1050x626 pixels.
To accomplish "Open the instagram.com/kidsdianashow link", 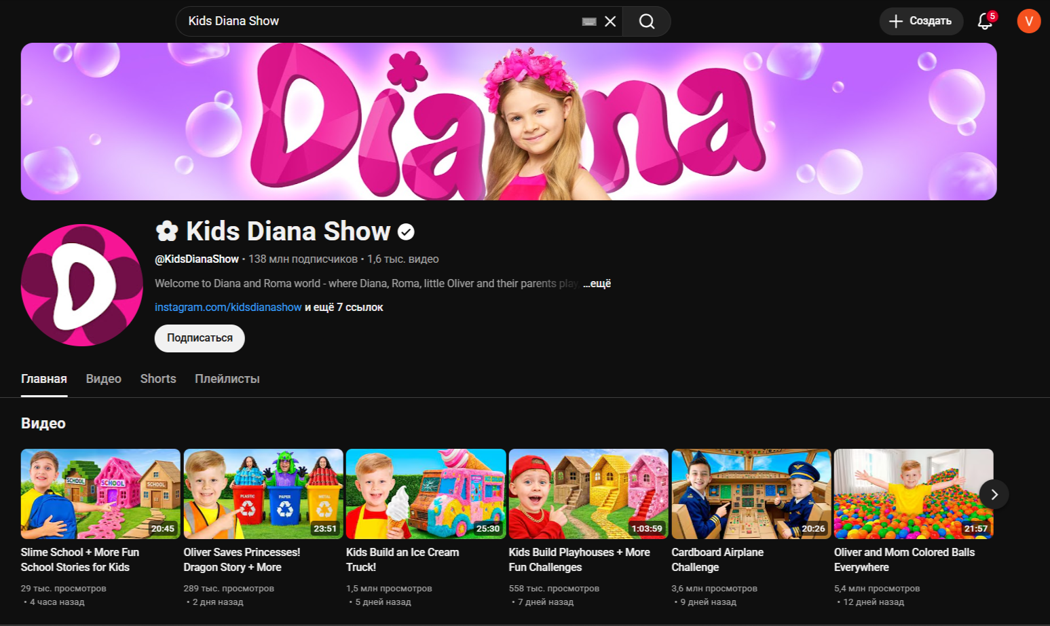I will click(228, 307).
